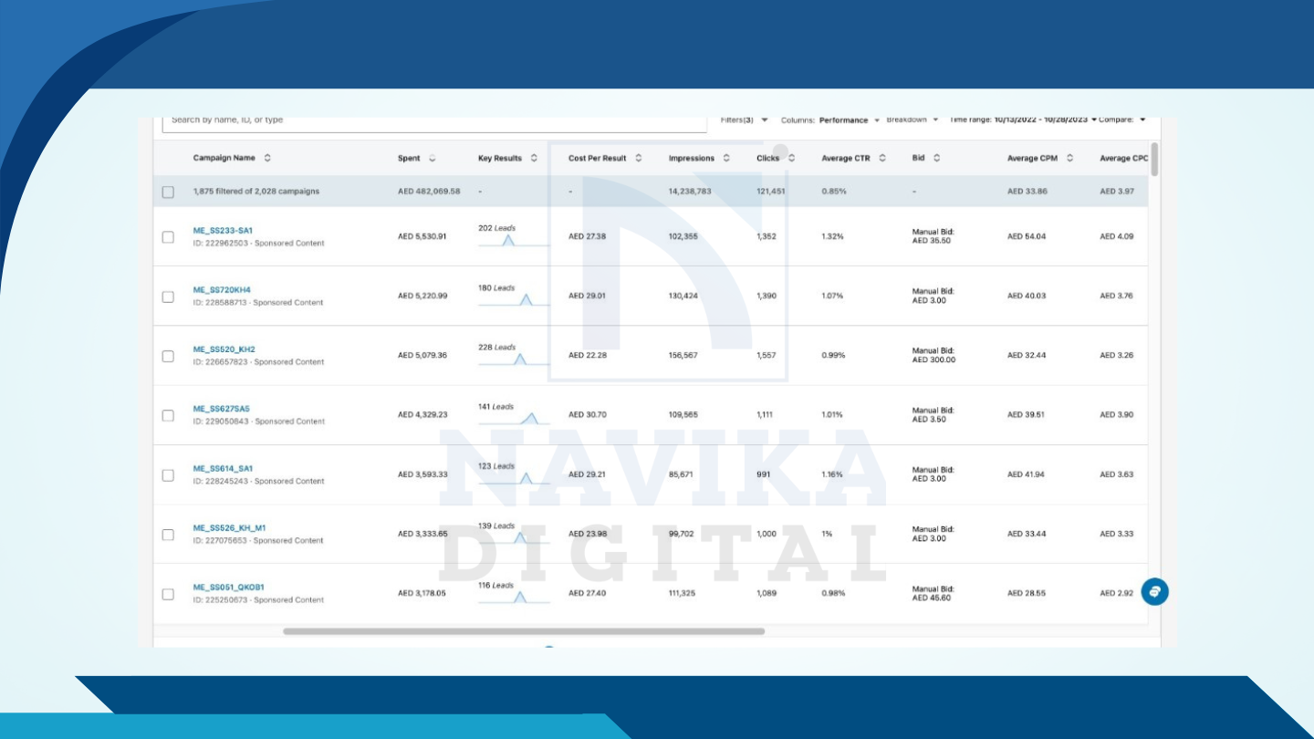The image size is (1314, 739).
Task: Select the ME_SS520_KH2 row checkbox
Action: 168,356
